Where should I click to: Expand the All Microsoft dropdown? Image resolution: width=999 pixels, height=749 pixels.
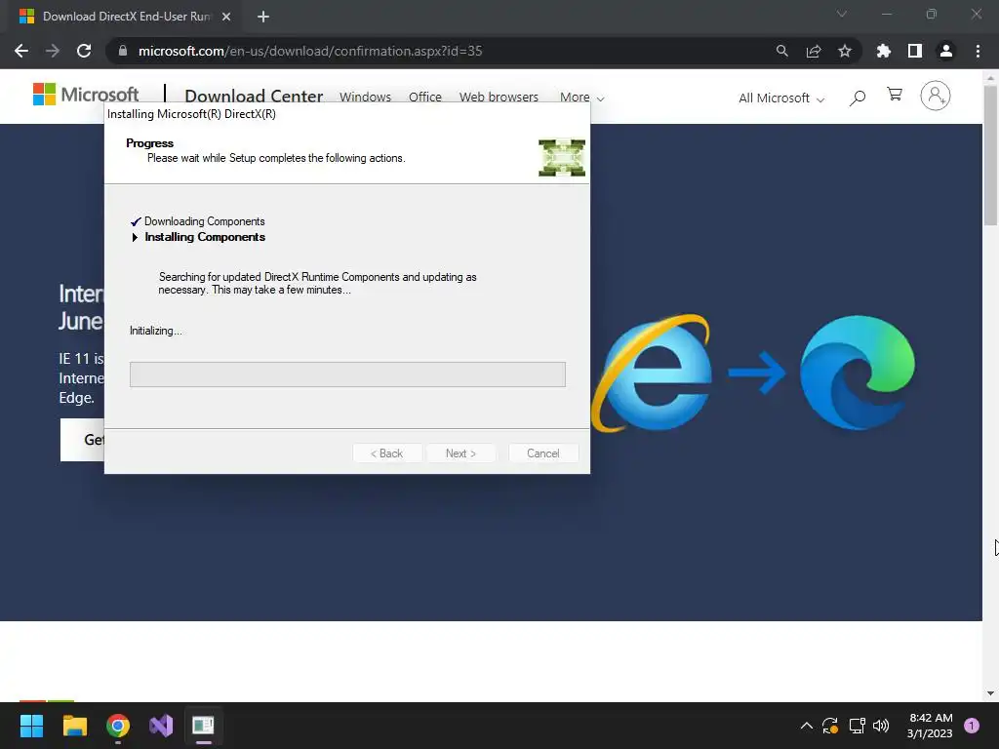(781, 99)
